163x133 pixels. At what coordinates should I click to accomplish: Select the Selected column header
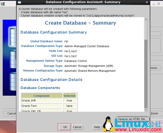click(69, 96)
